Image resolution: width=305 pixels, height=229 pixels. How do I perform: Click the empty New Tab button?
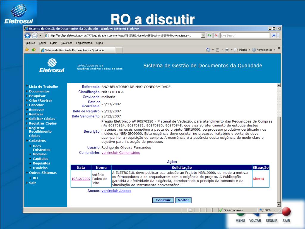119,50
